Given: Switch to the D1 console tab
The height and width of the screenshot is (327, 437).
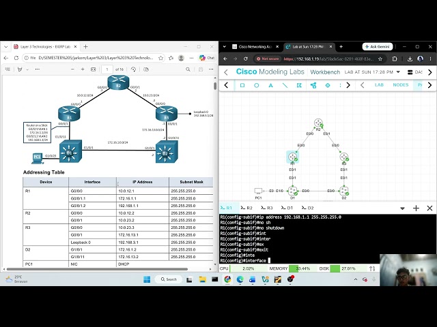Looking at the screenshot, I should pyautogui.click(x=287, y=208).
